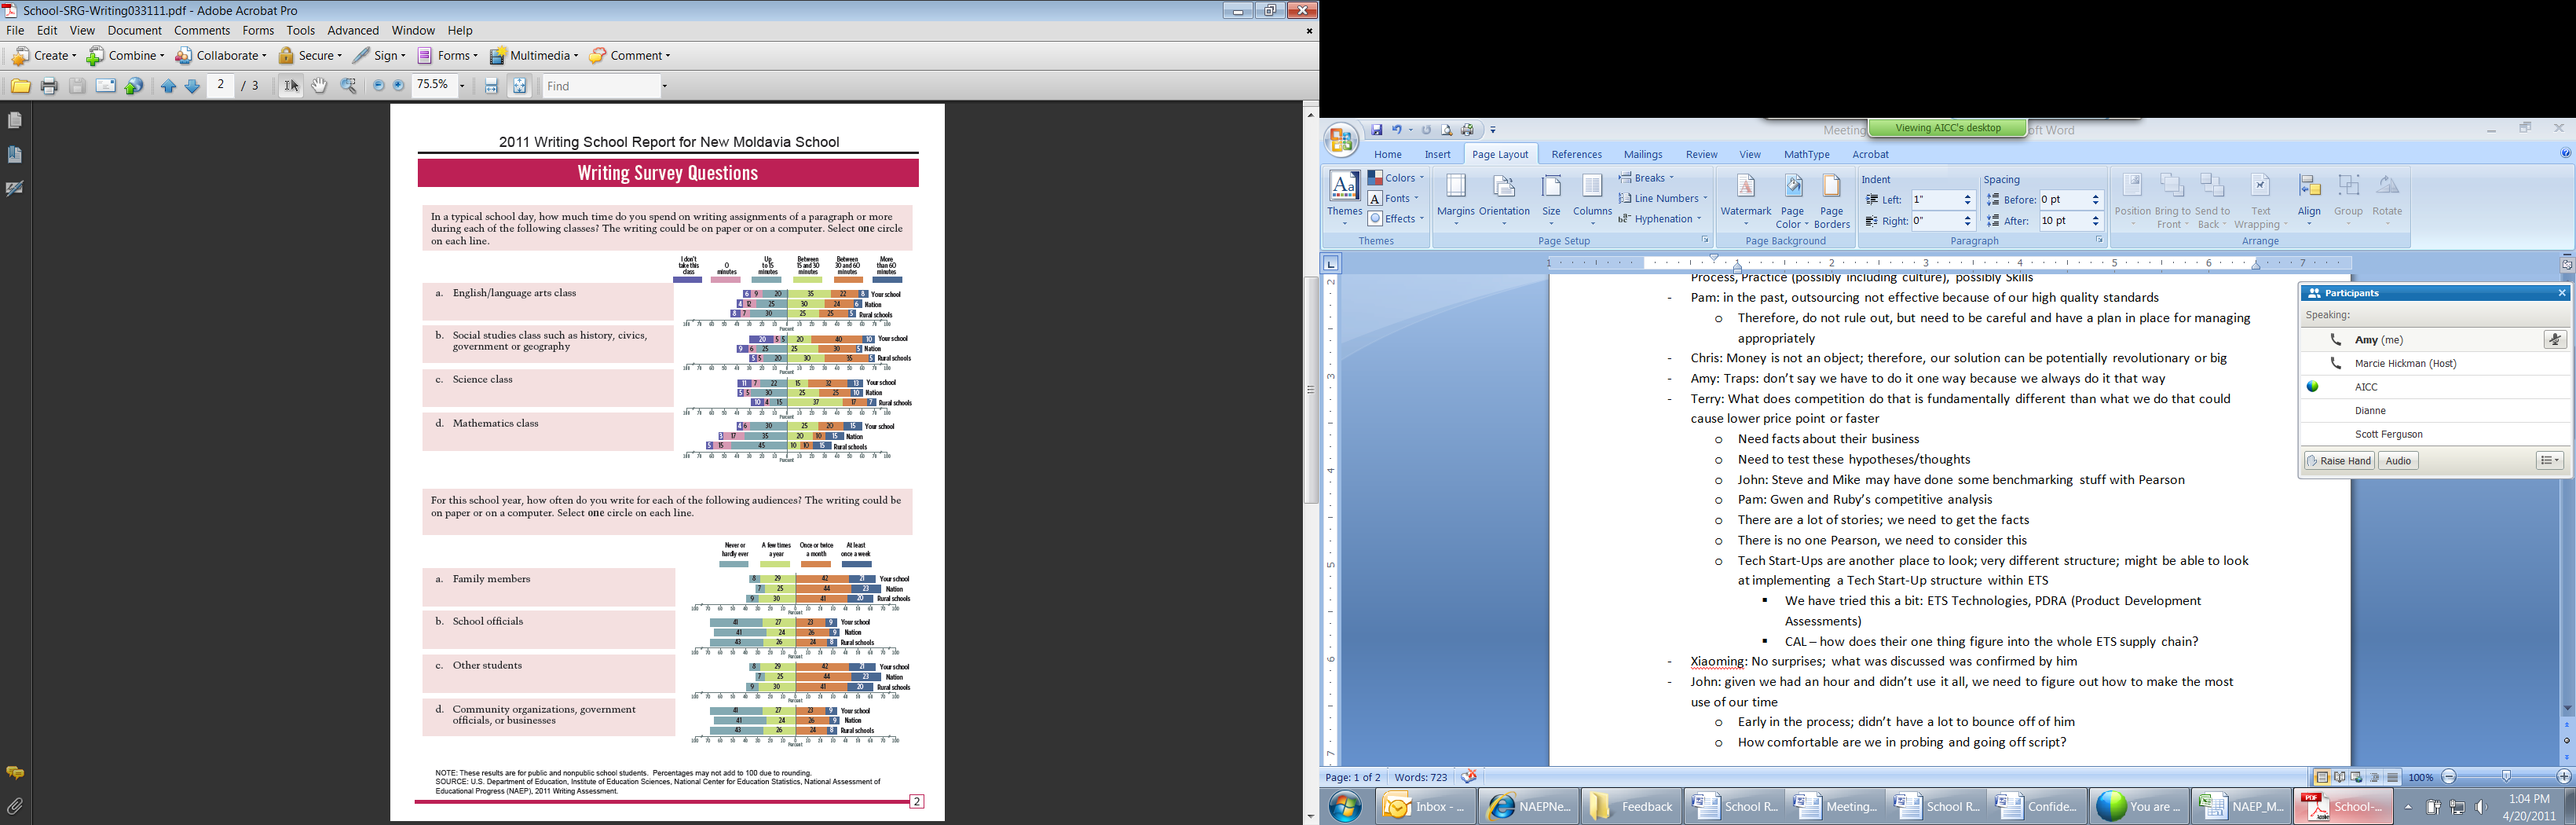Open Print Preview from Quick Access toolbar
The image size is (2576, 825).
click(1446, 130)
